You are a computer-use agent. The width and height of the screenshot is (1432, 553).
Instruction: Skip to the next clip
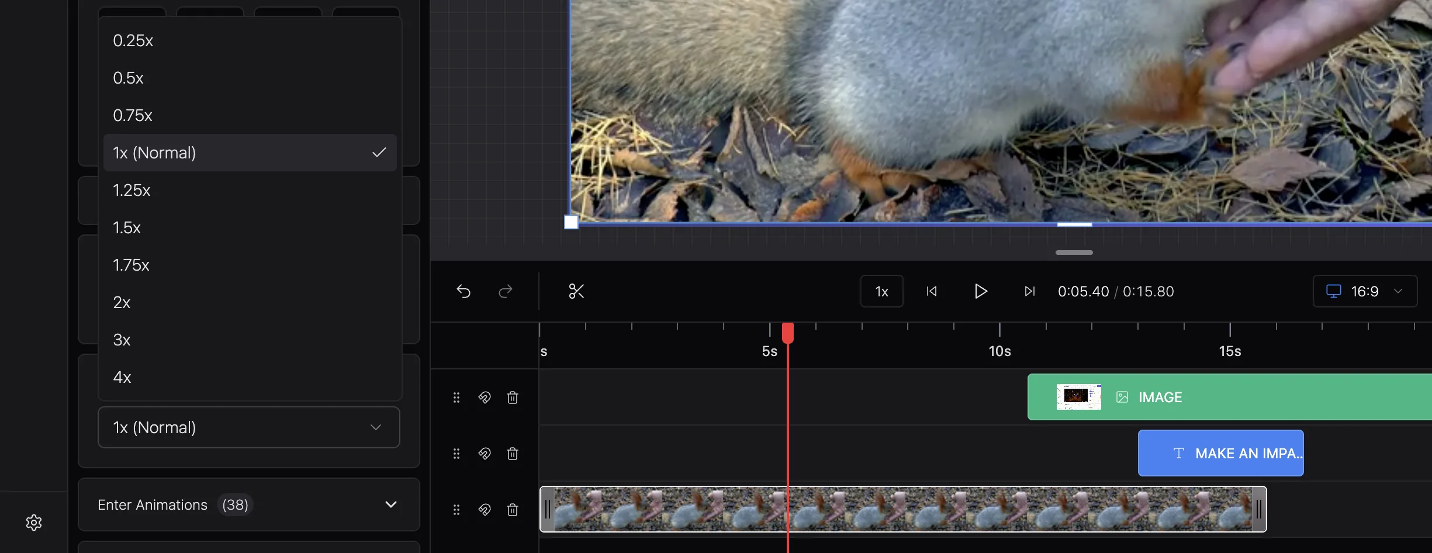pos(1030,291)
